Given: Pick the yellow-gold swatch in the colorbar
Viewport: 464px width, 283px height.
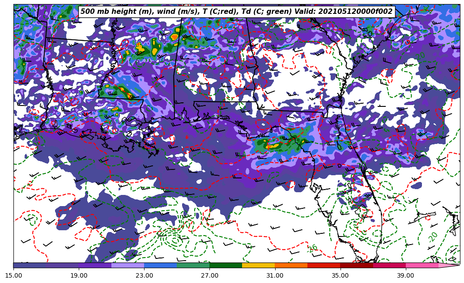Looking at the screenshot, I should click(x=258, y=265).
